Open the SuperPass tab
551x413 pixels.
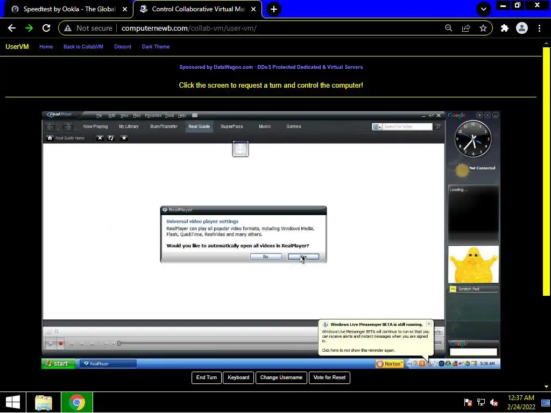point(231,126)
